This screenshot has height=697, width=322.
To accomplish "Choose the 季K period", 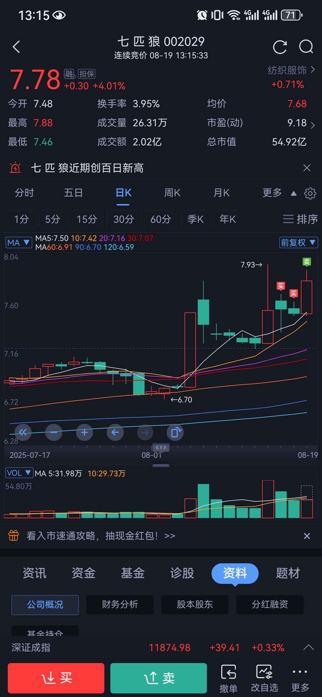I will (195, 219).
